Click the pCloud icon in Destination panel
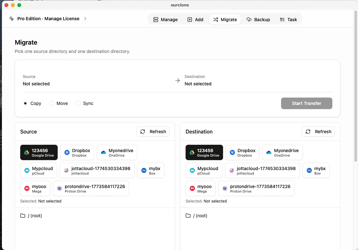The image size is (358, 250). pyautogui.click(x=192, y=170)
